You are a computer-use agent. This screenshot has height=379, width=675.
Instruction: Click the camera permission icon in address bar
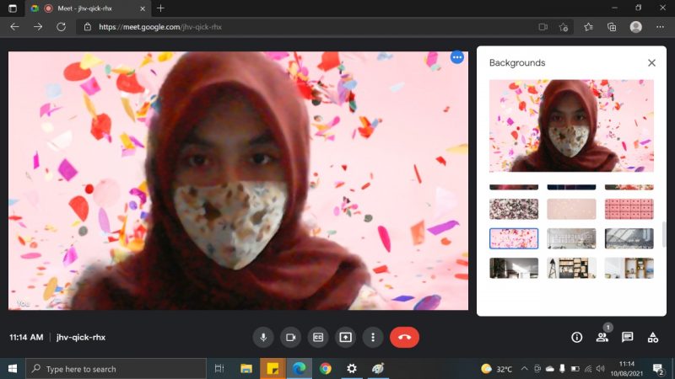click(x=543, y=27)
